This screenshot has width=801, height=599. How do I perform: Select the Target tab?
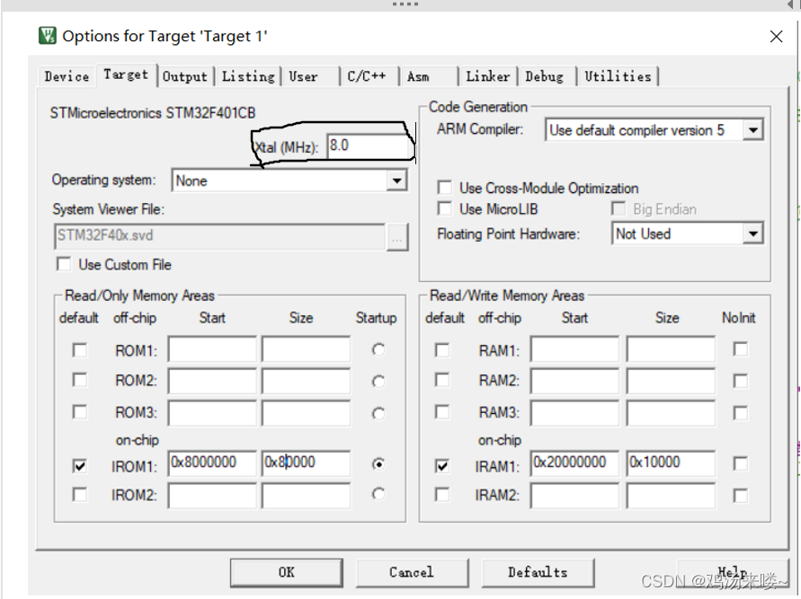click(126, 75)
